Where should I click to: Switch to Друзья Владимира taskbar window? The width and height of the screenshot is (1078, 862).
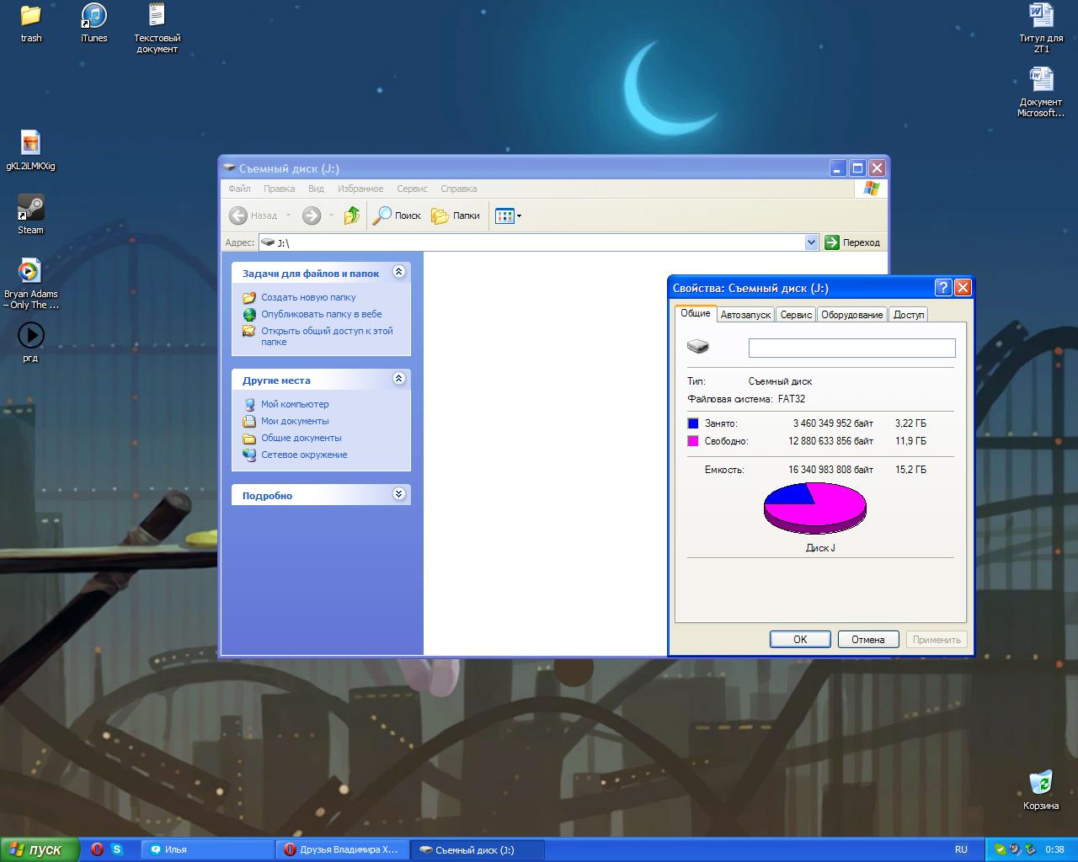click(x=343, y=849)
